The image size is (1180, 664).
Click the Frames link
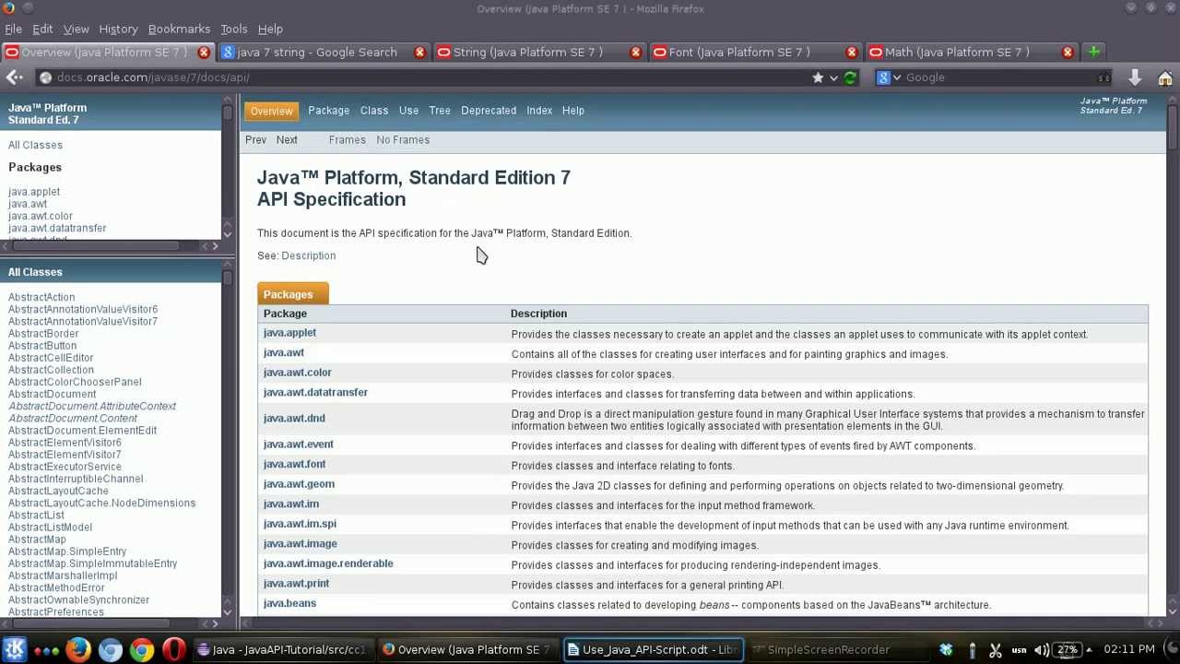[x=347, y=140]
